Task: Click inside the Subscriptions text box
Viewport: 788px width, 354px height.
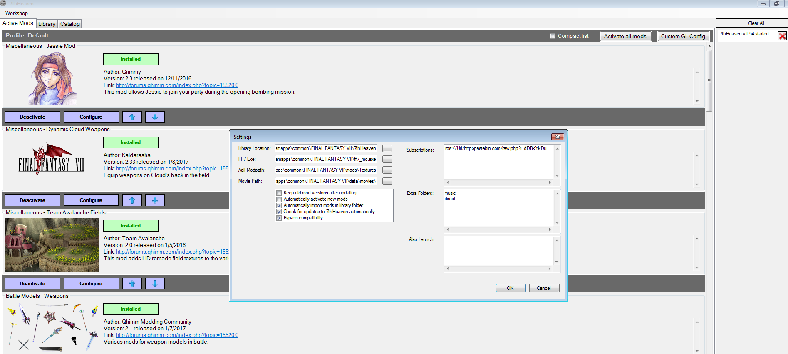Action: (498, 162)
